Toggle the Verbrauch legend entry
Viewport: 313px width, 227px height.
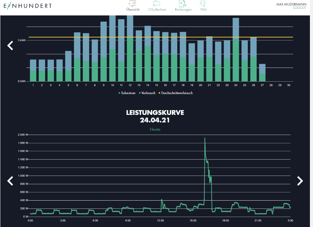pyautogui.click(x=147, y=93)
